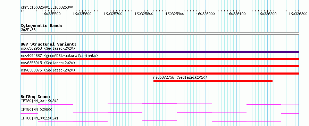309x126 pixels.
Task: Click the red nsv6368876 variant bar
Action: pyautogui.click(x=160, y=74)
